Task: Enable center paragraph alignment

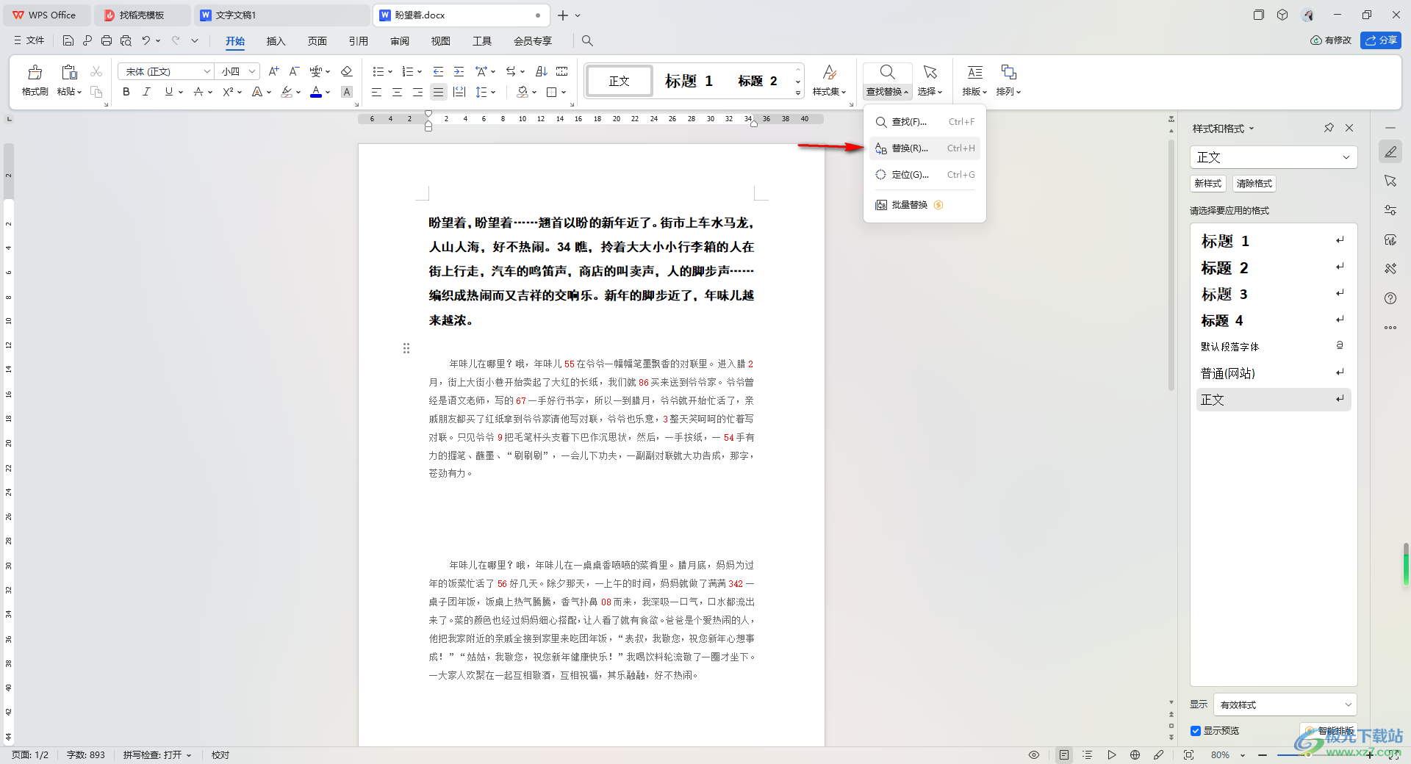Action: click(x=397, y=92)
